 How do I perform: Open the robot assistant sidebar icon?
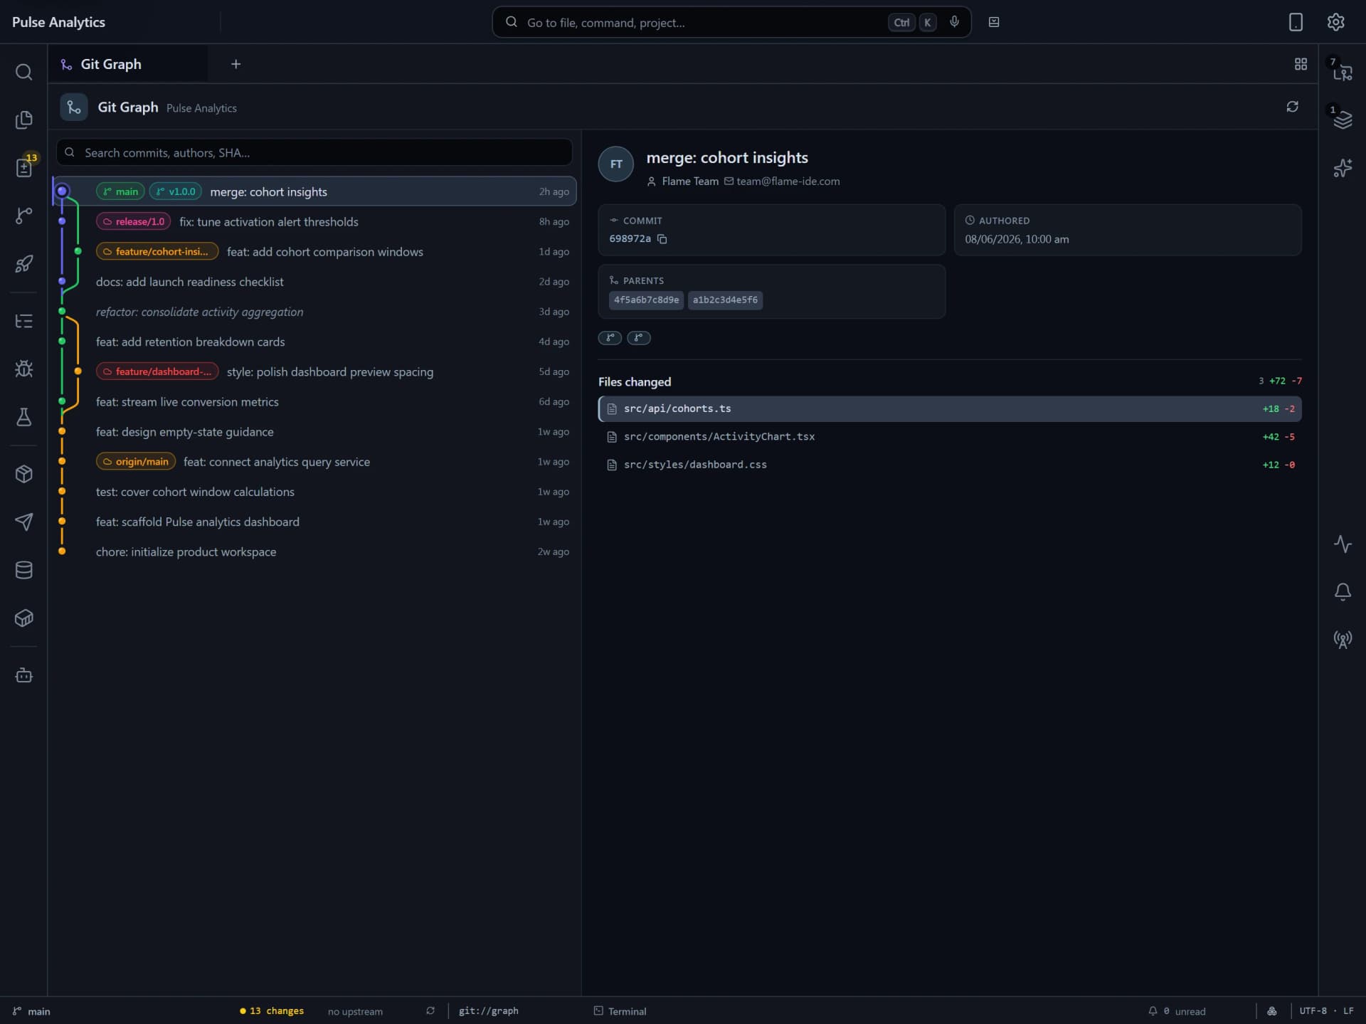tap(23, 675)
